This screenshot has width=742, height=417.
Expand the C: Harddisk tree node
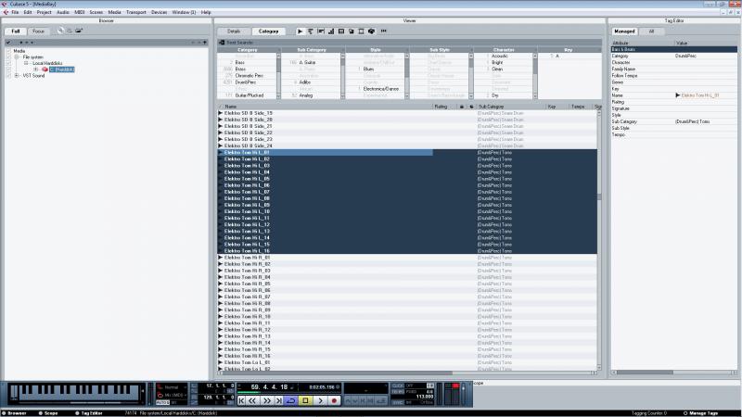[x=36, y=69]
